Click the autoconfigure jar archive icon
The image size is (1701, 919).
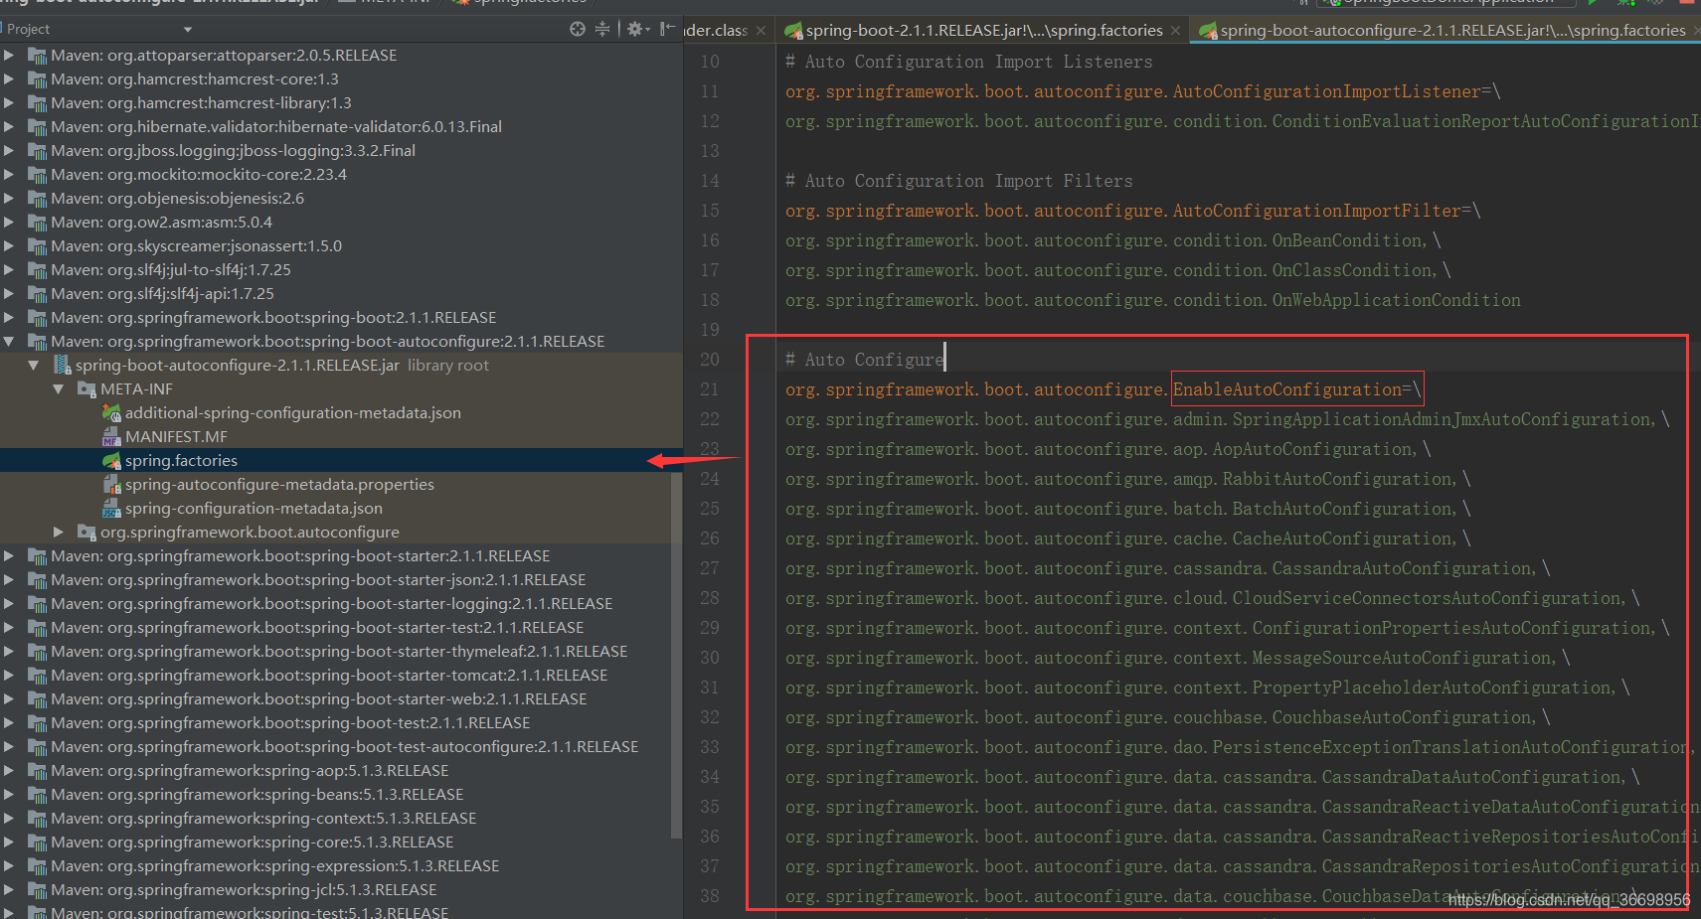pos(62,366)
